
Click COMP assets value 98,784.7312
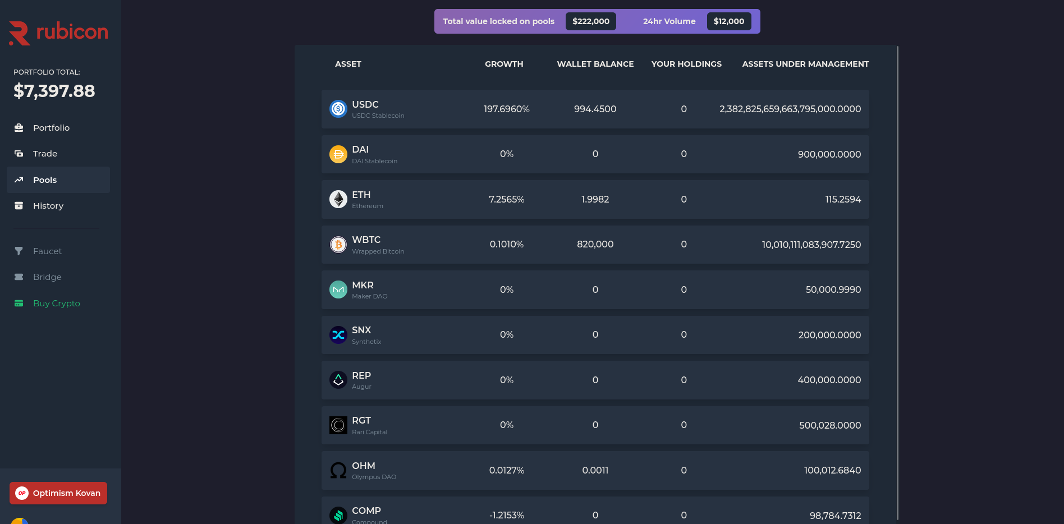(x=835, y=516)
